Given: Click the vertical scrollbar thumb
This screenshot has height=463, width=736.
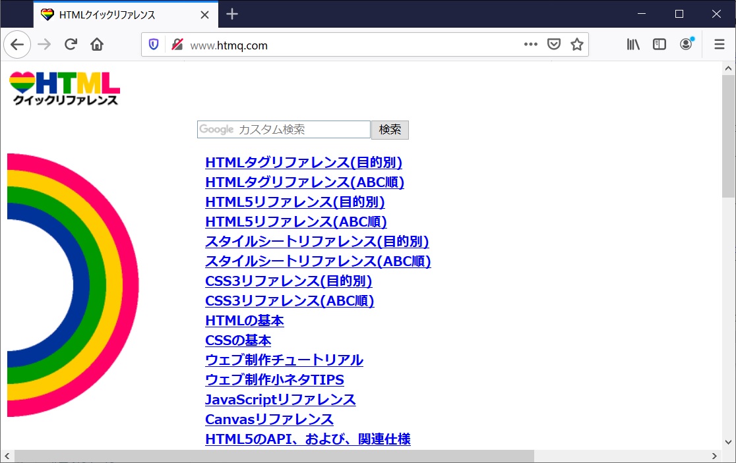Looking at the screenshot, I should click(728, 136).
